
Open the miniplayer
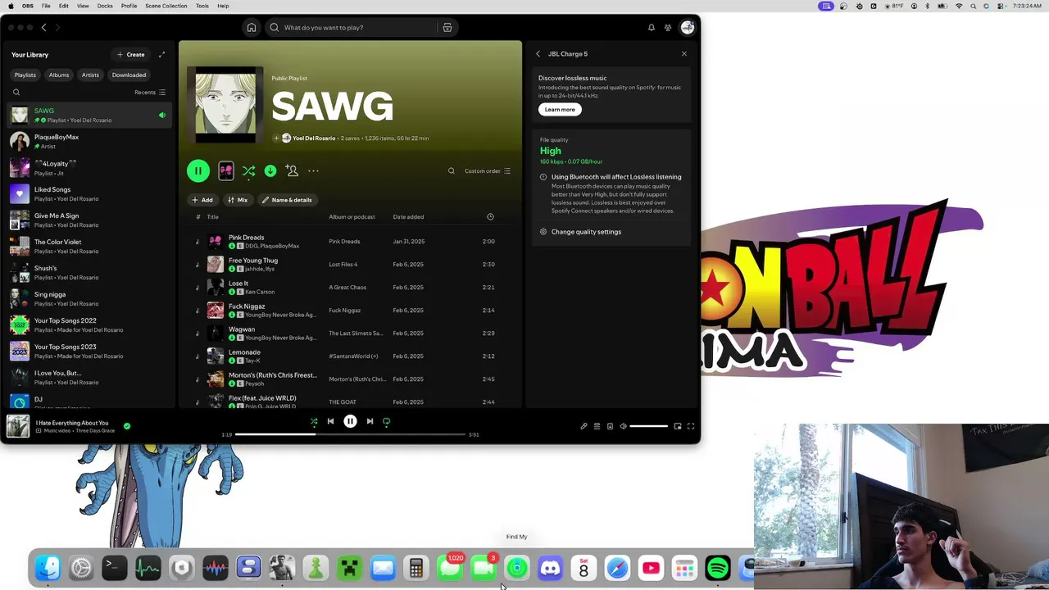(x=678, y=426)
